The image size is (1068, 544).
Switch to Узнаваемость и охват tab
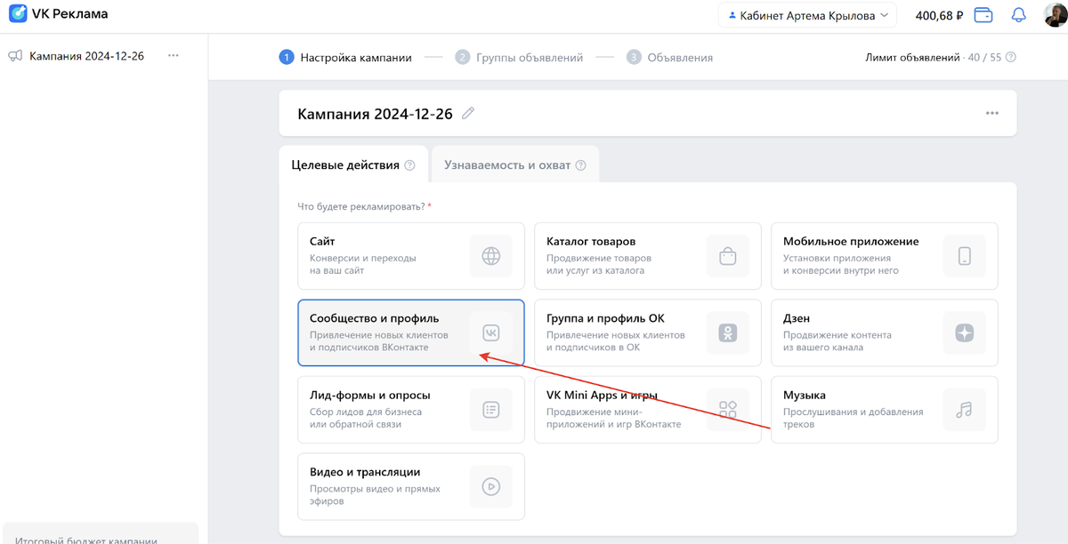coord(515,164)
